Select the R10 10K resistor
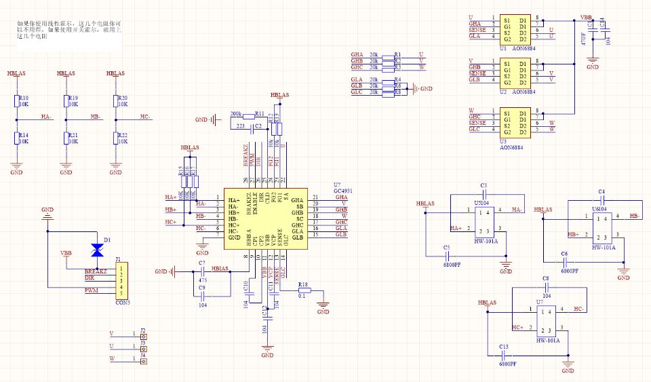This screenshot has height=382, width=651. (x=16, y=102)
